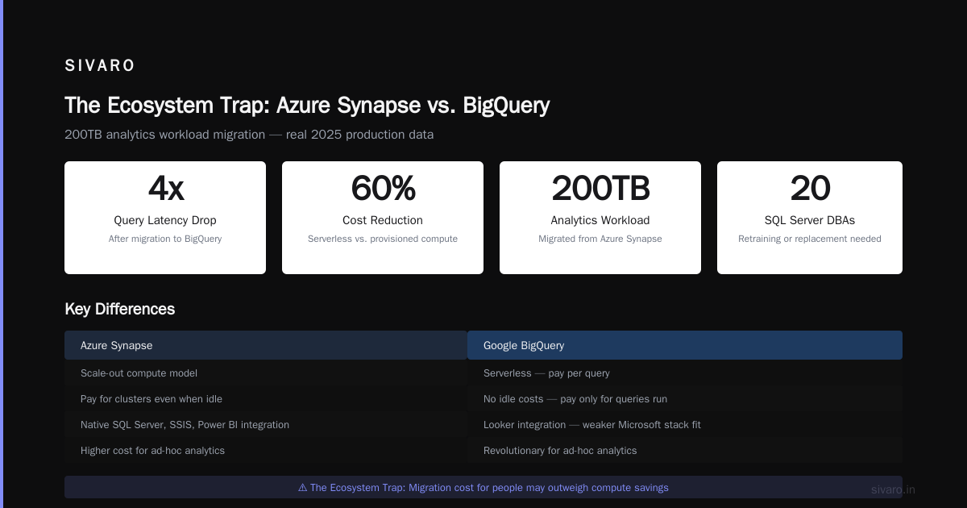
Task: Click "Higher cost for ad-hoc analytics" row
Action: [x=266, y=451]
